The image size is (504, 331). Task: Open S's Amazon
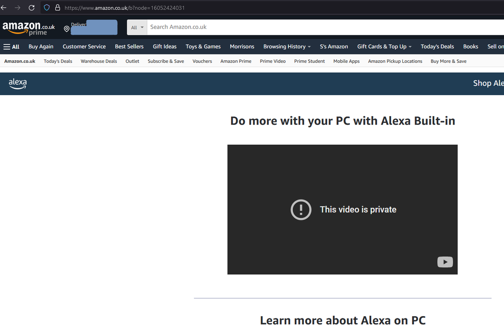tap(334, 47)
